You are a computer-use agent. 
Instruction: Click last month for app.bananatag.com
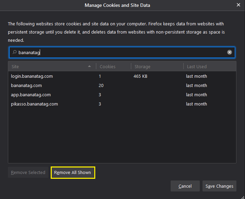click(196, 95)
